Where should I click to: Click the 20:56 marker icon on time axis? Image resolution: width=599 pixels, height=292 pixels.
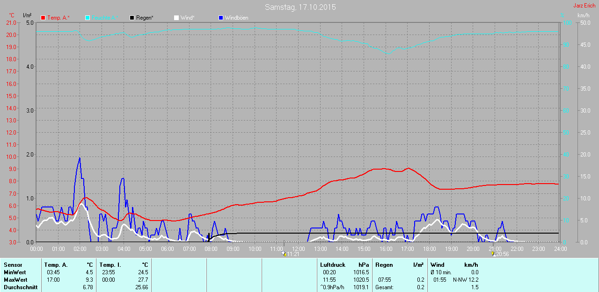[493, 254]
